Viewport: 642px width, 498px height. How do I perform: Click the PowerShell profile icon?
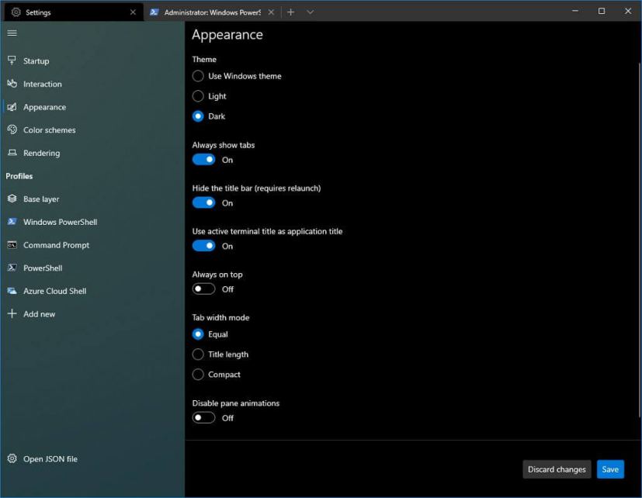coord(12,268)
